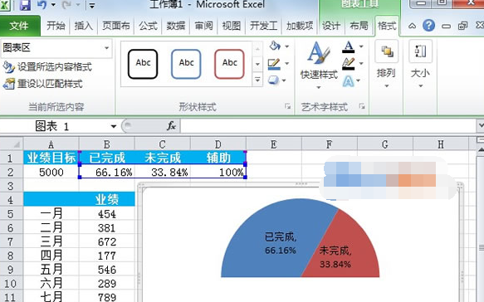Click the Shape Effects icon

coord(273,80)
